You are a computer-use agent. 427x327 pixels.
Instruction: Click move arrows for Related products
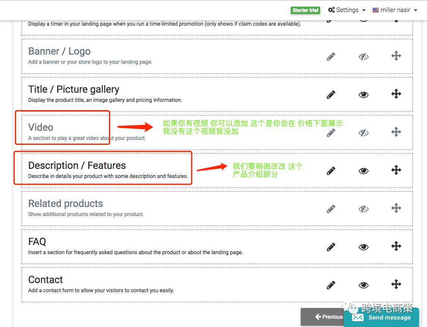396,208
